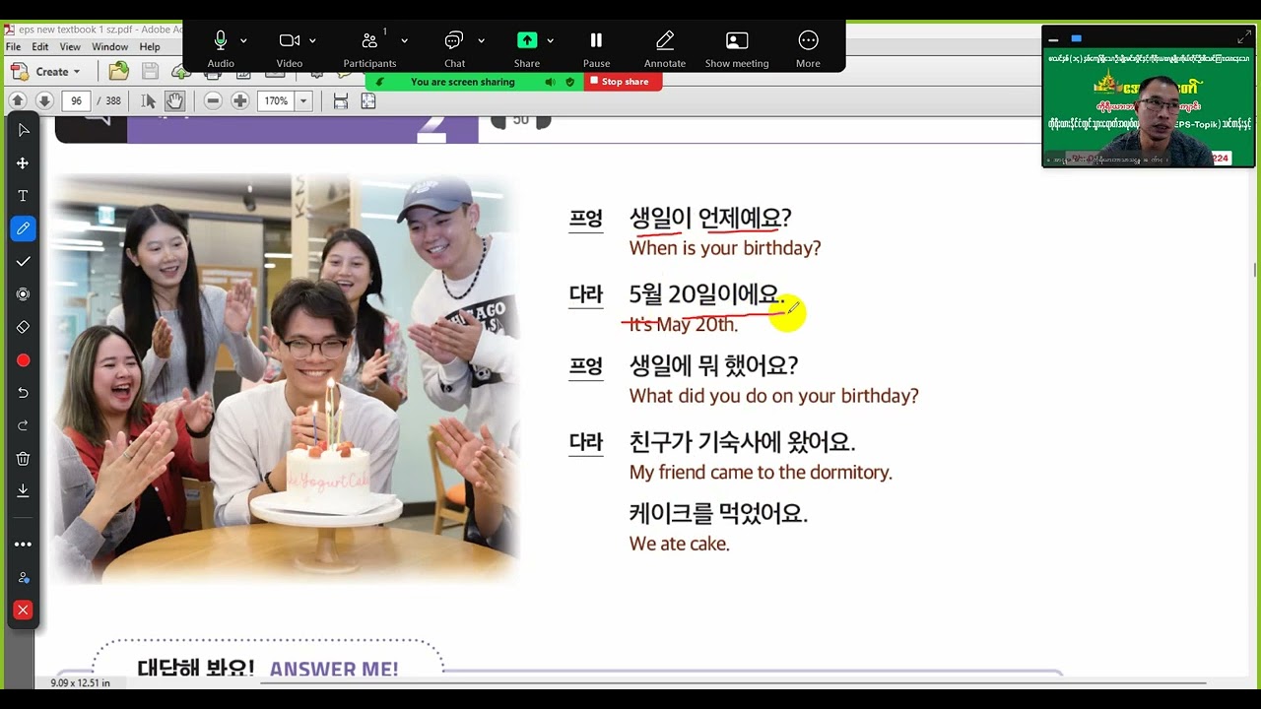
Task: Click the annotator user settings icon
Action: pos(24,577)
